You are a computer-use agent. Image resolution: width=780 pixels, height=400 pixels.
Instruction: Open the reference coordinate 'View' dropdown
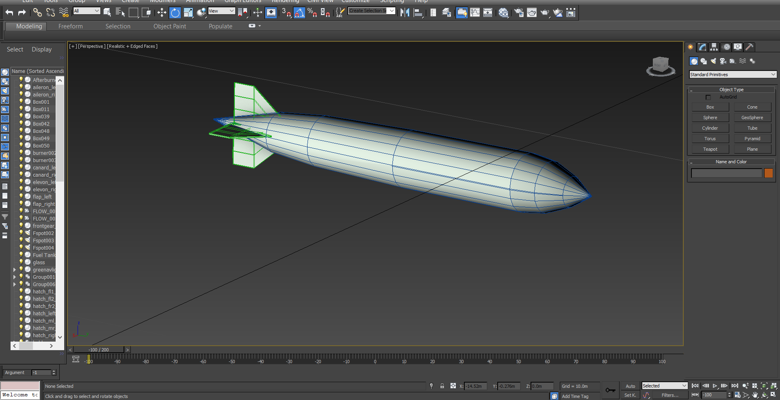(221, 11)
